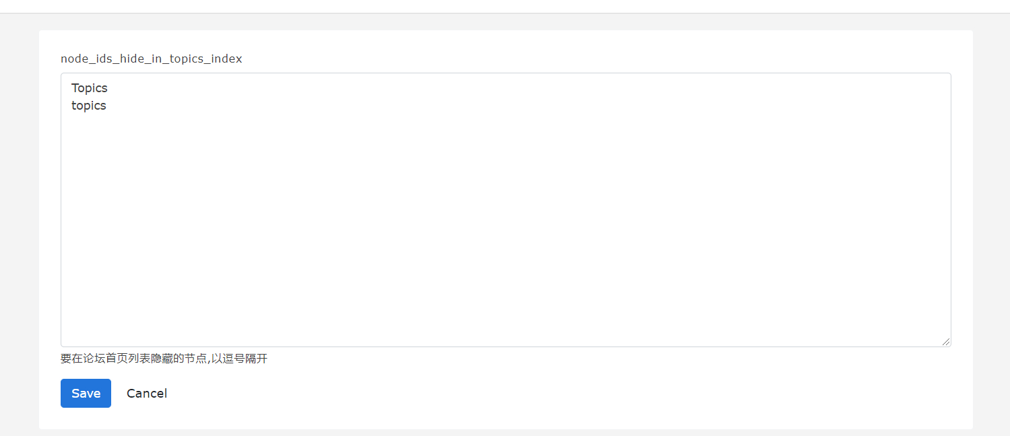The width and height of the screenshot is (1010, 436).
Task: Click the "Cancel" text next to Save
Action: click(x=147, y=393)
